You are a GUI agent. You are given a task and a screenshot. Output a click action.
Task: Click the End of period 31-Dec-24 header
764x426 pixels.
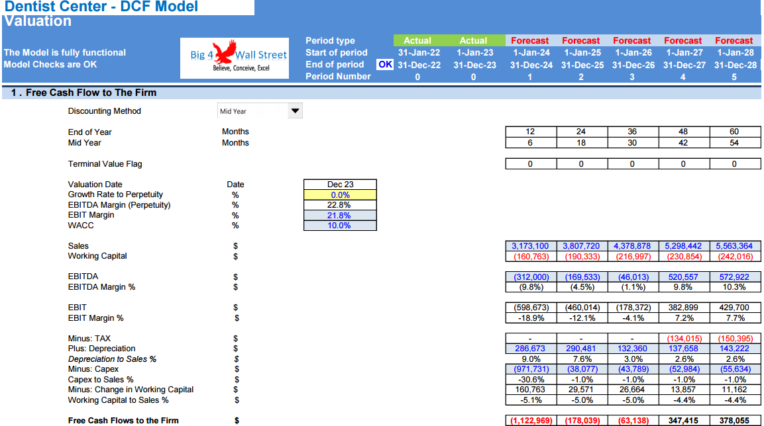coord(531,65)
